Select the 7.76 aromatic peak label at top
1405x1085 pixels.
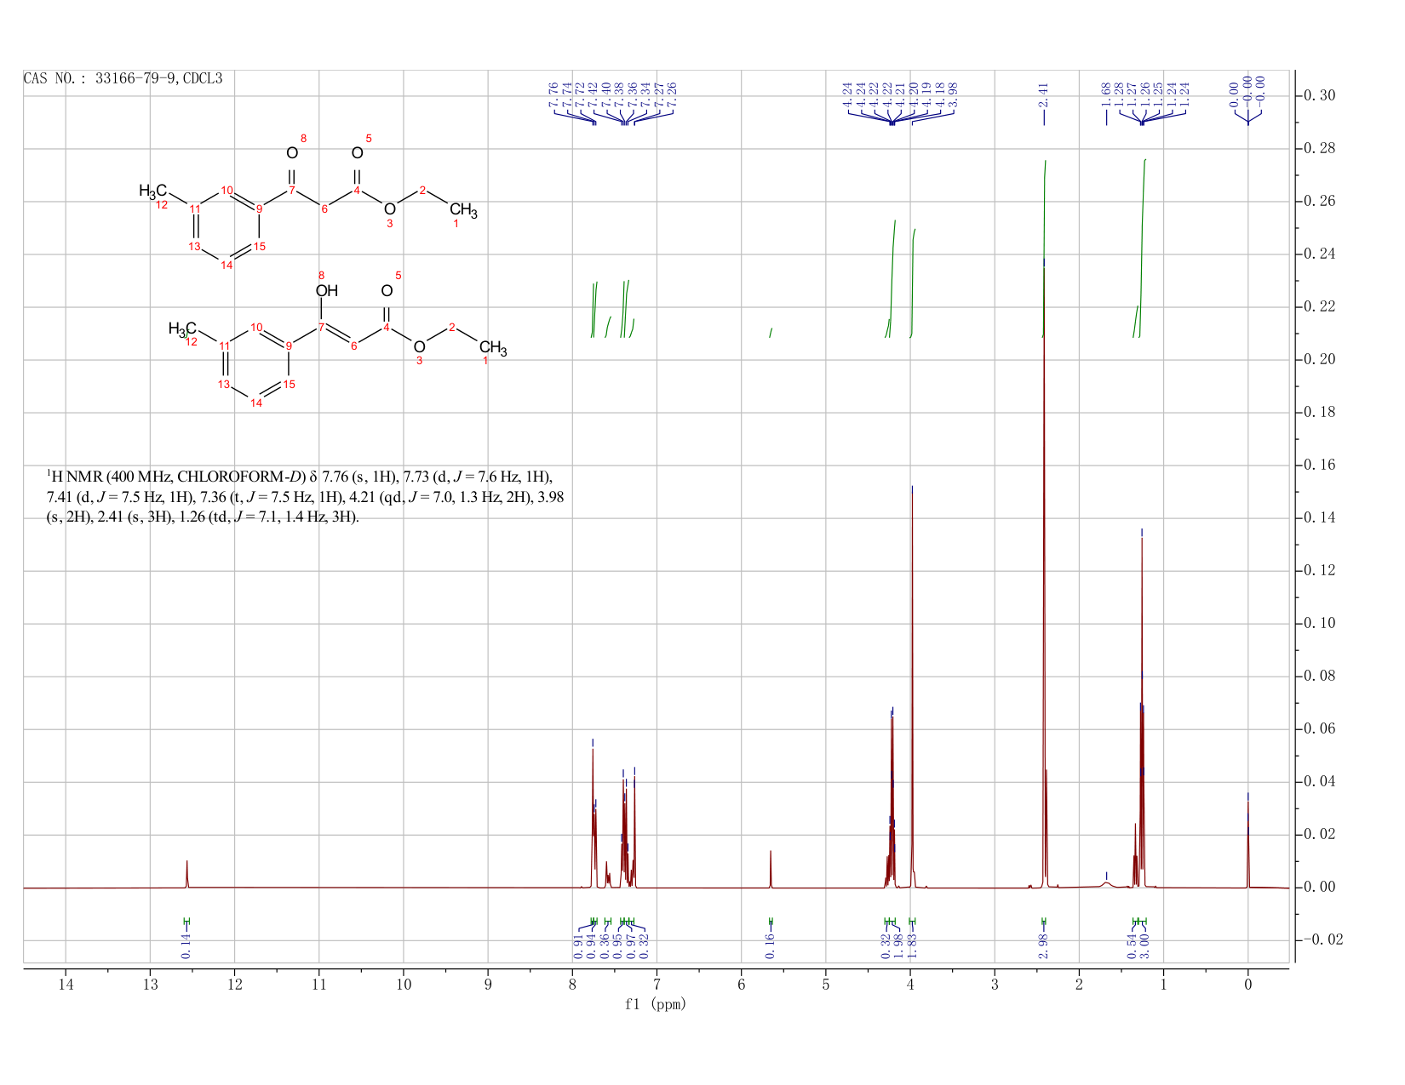553,94
